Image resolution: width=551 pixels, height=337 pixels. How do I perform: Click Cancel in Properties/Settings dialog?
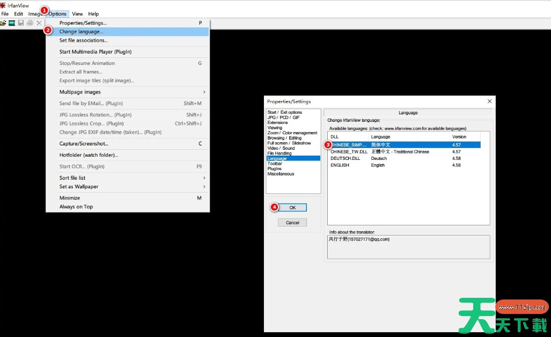tap(292, 222)
